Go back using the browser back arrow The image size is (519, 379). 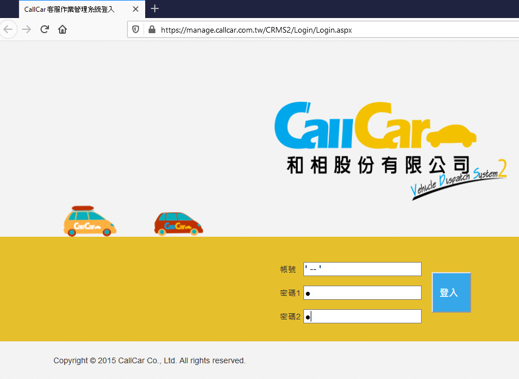(x=8, y=29)
